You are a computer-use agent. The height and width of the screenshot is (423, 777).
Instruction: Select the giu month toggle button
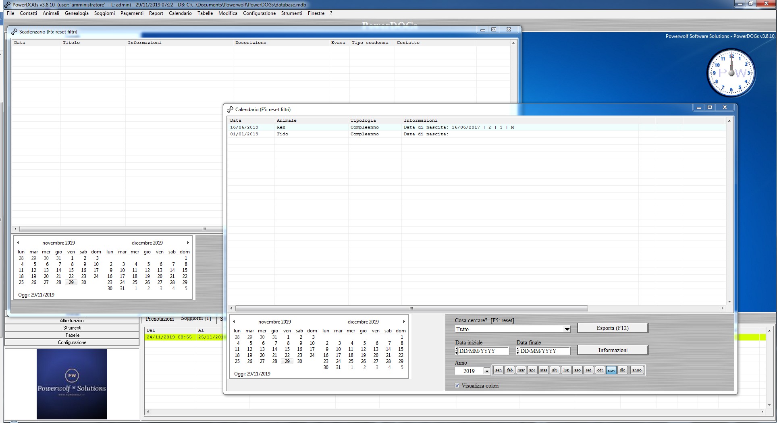pyautogui.click(x=555, y=370)
